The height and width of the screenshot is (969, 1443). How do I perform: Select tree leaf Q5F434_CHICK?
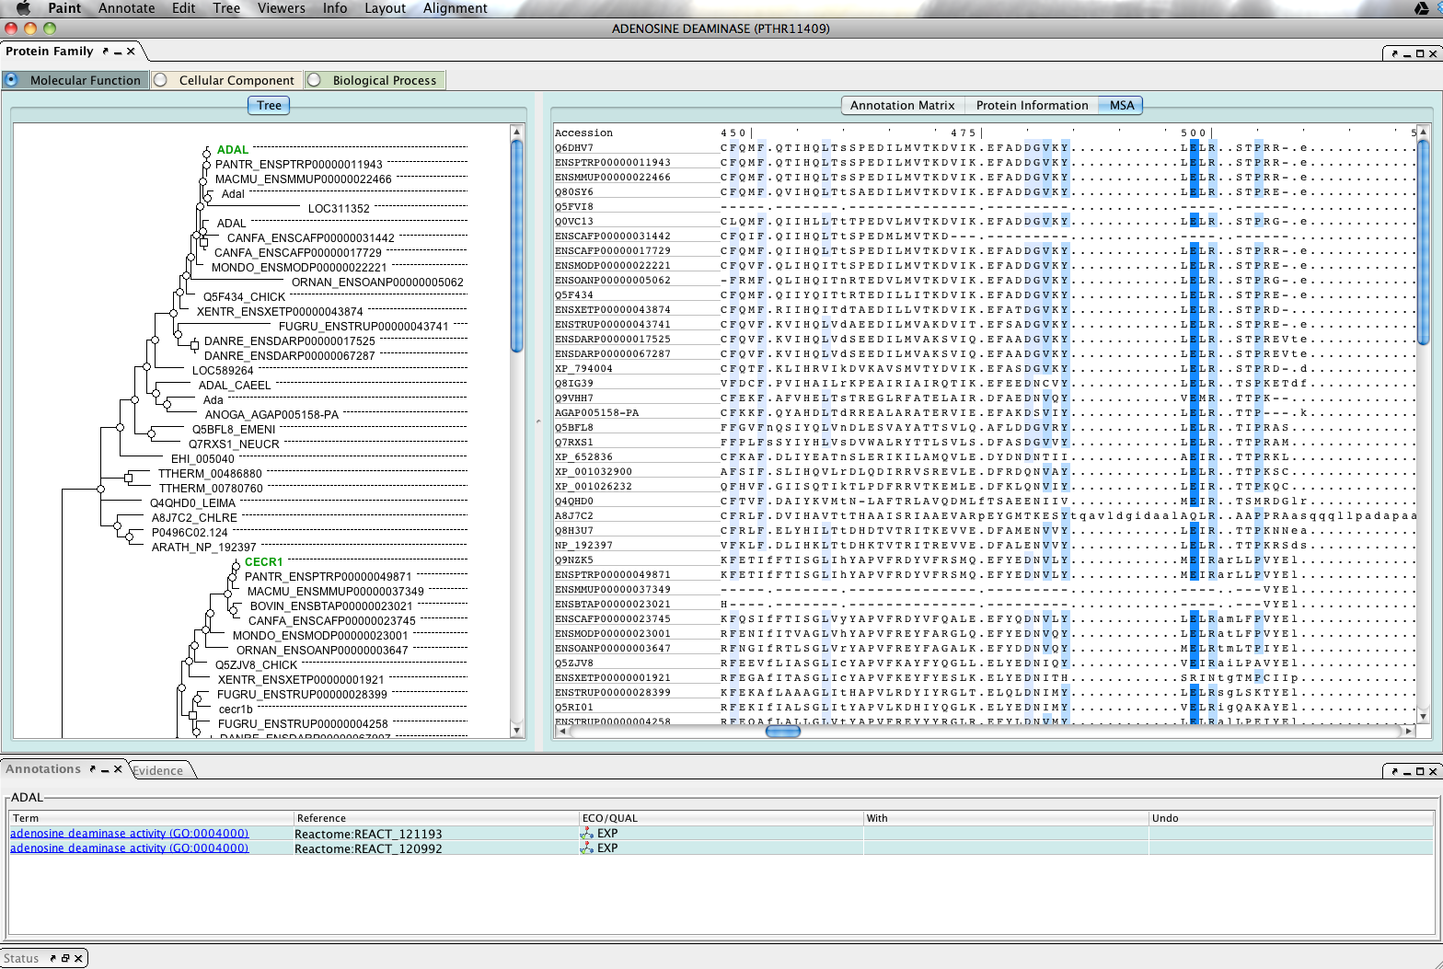point(244,296)
